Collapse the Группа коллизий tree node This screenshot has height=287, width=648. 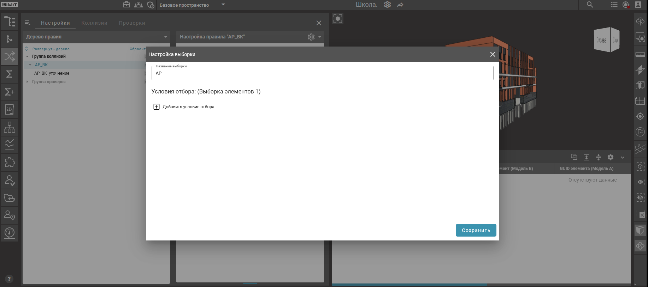[27, 56]
